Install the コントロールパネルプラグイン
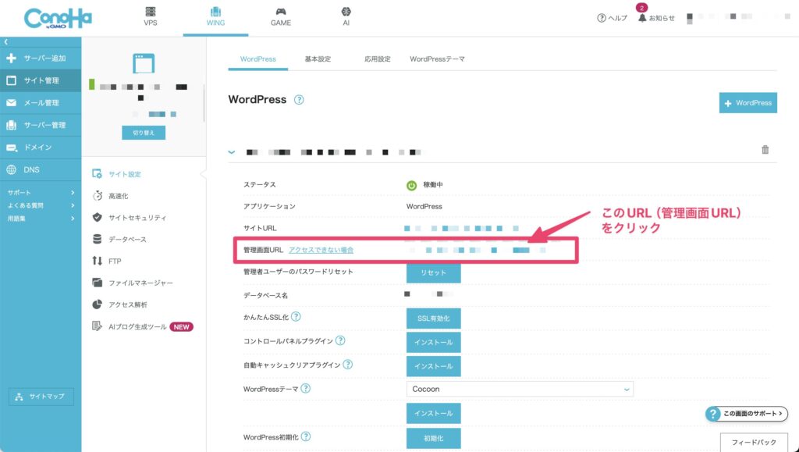The height and width of the screenshot is (452, 799). tap(434, 343)
